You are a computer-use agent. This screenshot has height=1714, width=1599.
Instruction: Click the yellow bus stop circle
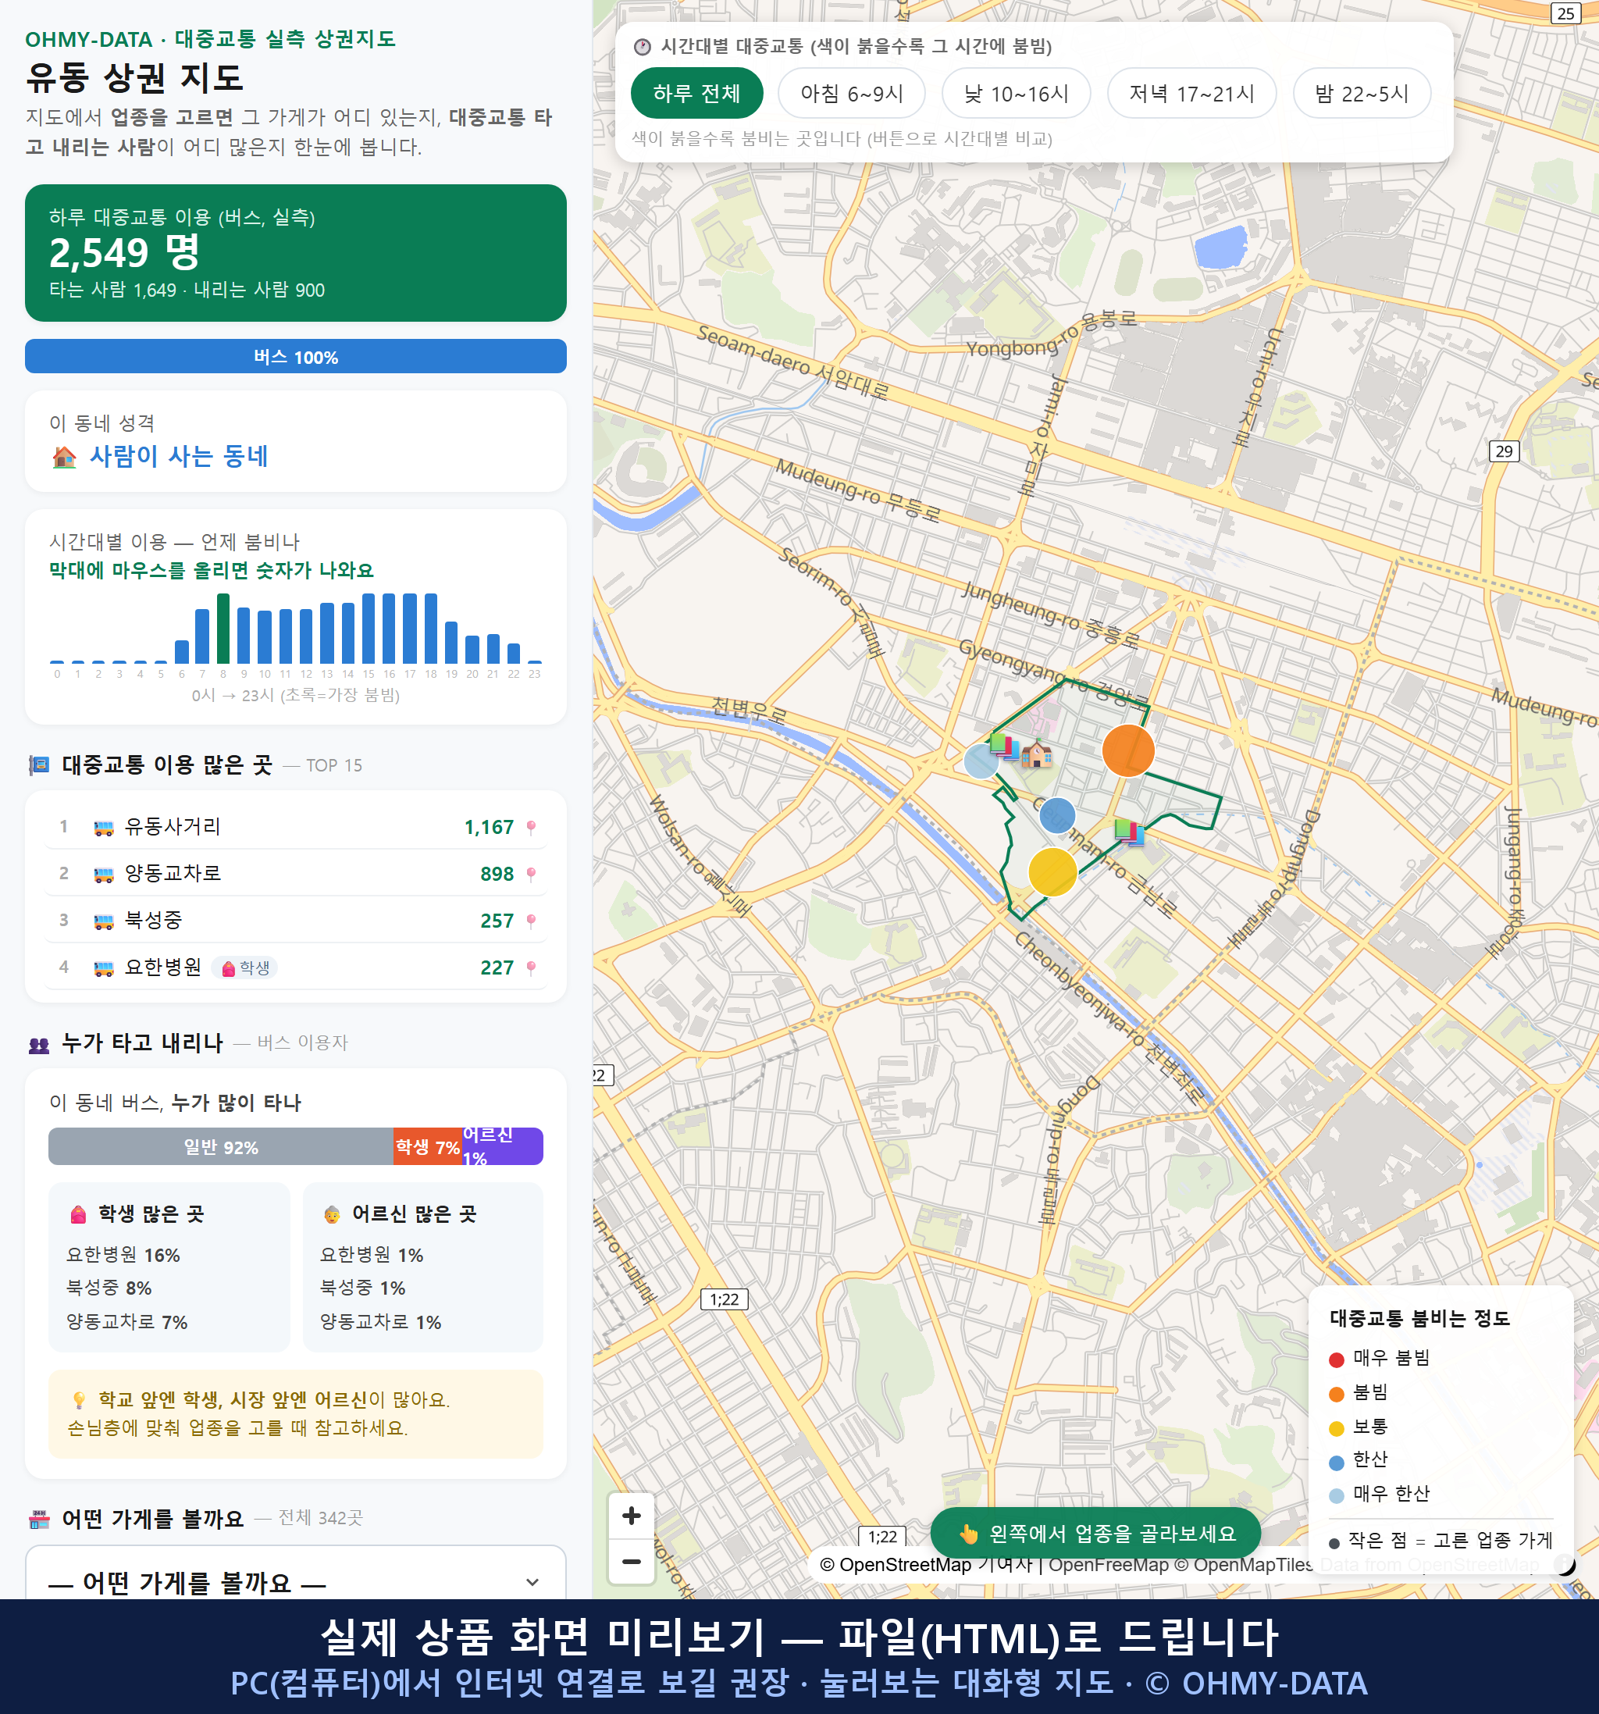1052,871
